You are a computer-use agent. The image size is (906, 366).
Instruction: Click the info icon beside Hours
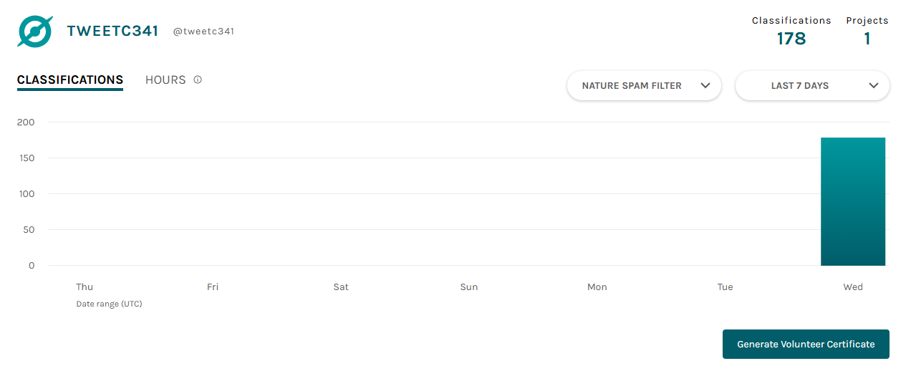198,80
